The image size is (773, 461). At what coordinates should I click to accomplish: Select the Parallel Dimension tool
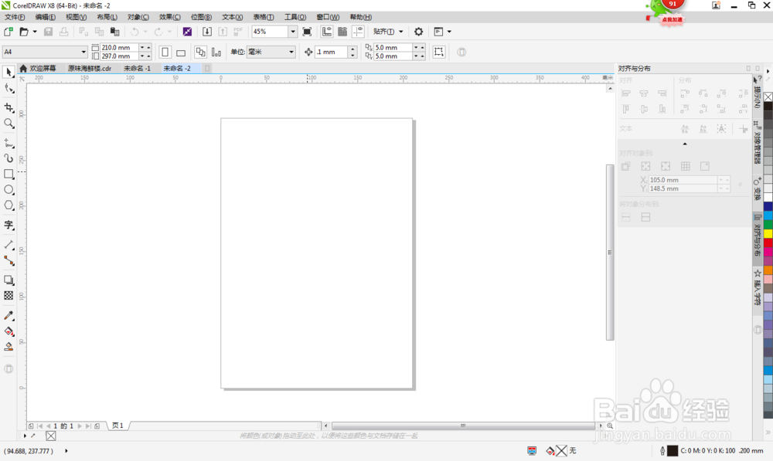[x=9, y=245]
